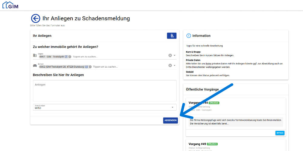Click the green Öffentlich badge on Vorgang #49

click(x=212, y=144)
